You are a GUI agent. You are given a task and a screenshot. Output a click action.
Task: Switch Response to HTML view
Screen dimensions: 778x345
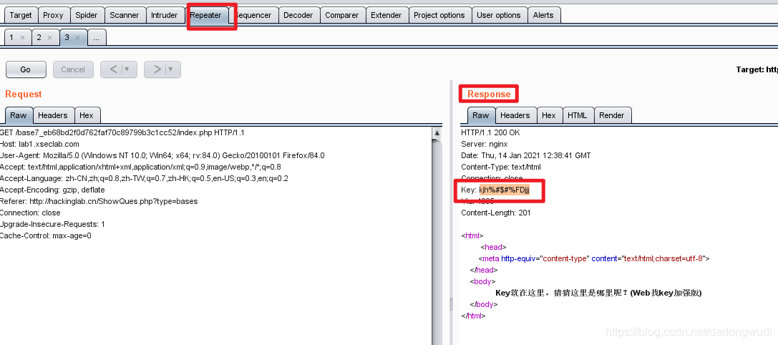[x=578, y=115]
